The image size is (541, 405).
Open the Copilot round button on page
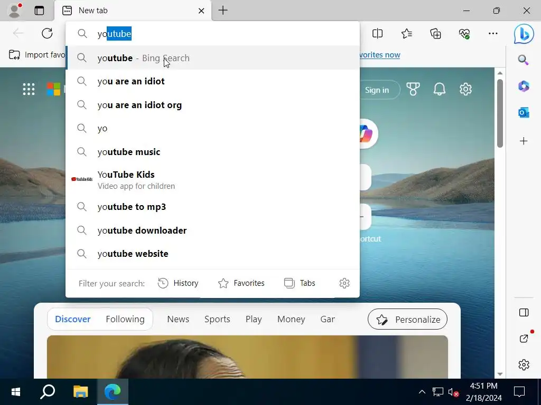coord(368,133)
